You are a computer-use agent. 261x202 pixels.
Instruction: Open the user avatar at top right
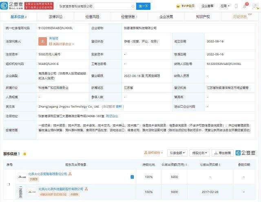[256, 6]
